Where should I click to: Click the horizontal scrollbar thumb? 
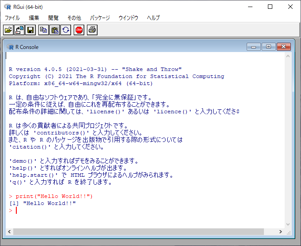coord(139,231)
